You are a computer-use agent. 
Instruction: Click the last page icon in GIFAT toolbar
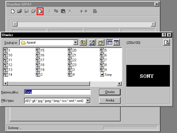click(x=95, y=11)
